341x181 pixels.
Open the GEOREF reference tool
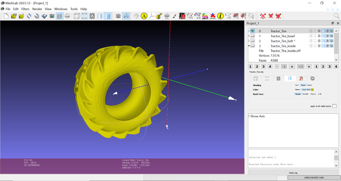212,16
